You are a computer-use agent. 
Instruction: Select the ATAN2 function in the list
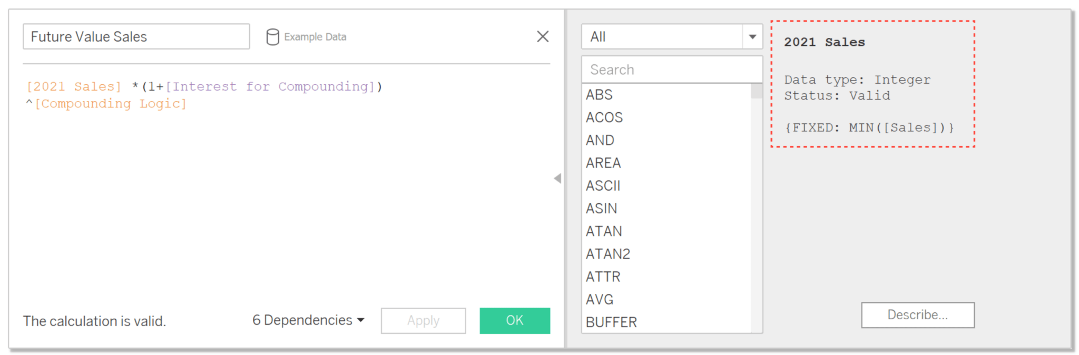(607, 253)
